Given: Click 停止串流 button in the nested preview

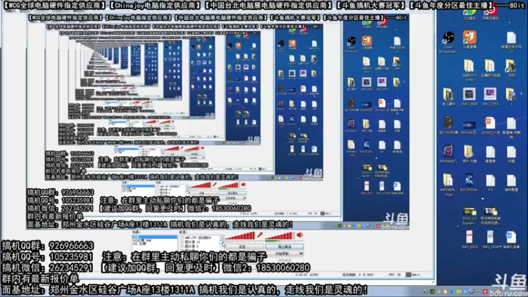Looking at the screenshot, I should [x=232, y=193].
